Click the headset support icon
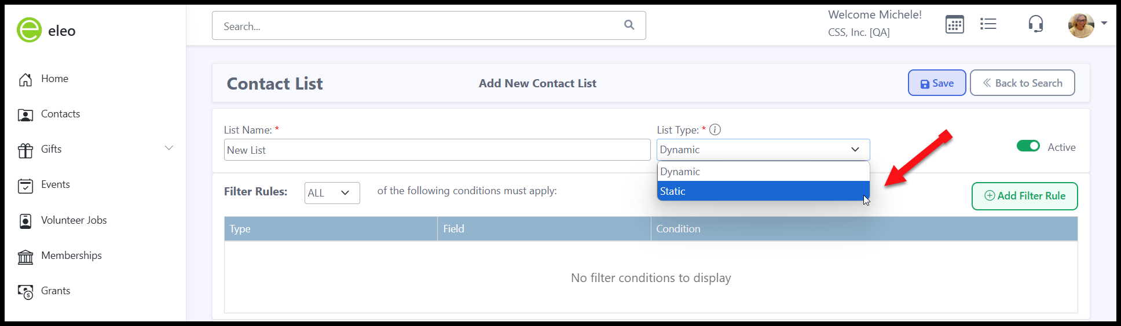The height and width of the screenshot is (326, 1121). click(1035, 24)
